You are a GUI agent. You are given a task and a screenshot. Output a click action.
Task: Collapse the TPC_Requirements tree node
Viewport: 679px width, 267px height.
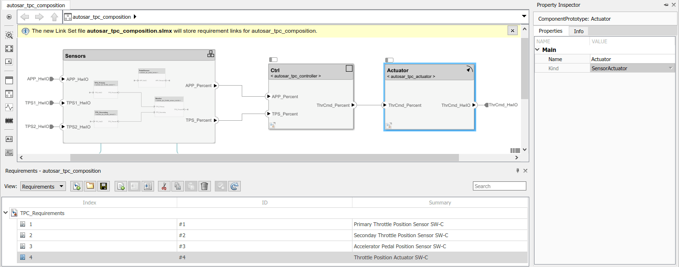point(5,212)
